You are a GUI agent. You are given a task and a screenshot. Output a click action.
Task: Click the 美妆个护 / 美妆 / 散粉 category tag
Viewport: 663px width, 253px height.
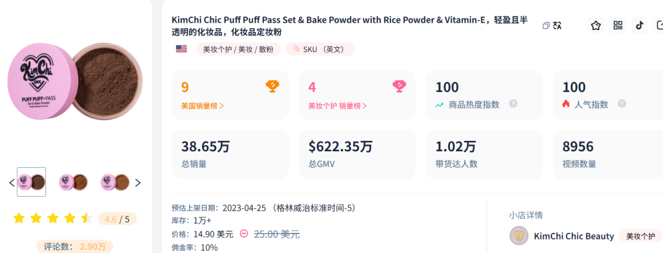click(238, 49)
